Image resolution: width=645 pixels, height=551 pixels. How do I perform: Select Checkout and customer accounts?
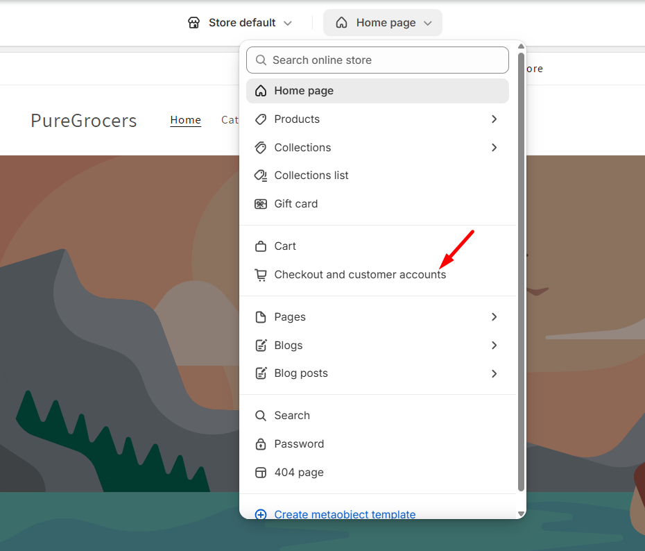pos(360,275)
